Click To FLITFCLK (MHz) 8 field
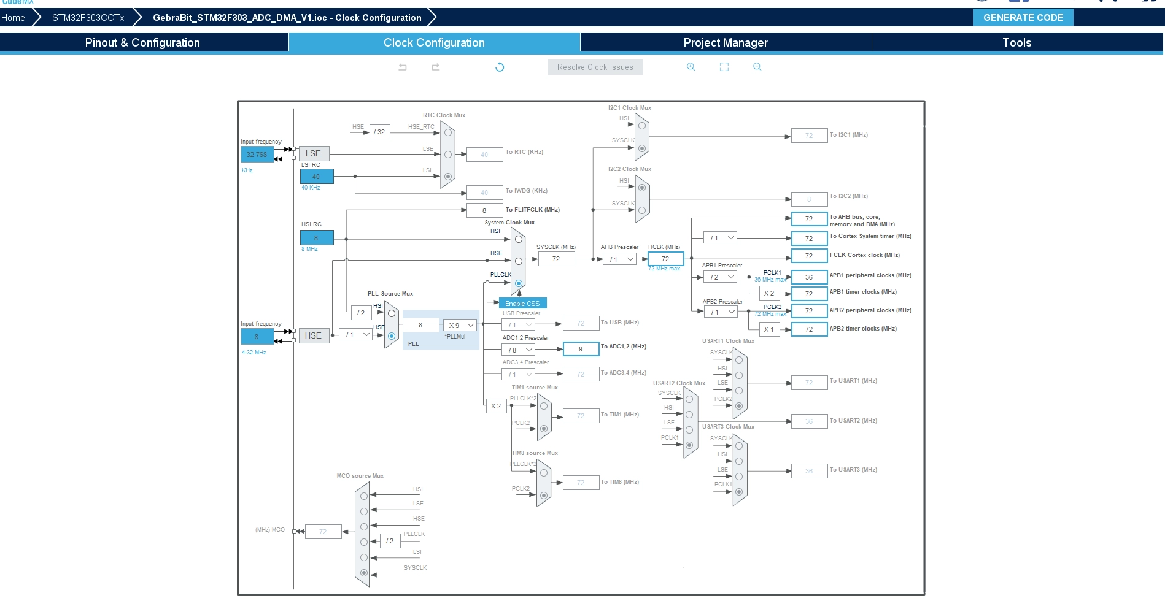This screenshot has width=1165, height=609. (x=485, y=210)
